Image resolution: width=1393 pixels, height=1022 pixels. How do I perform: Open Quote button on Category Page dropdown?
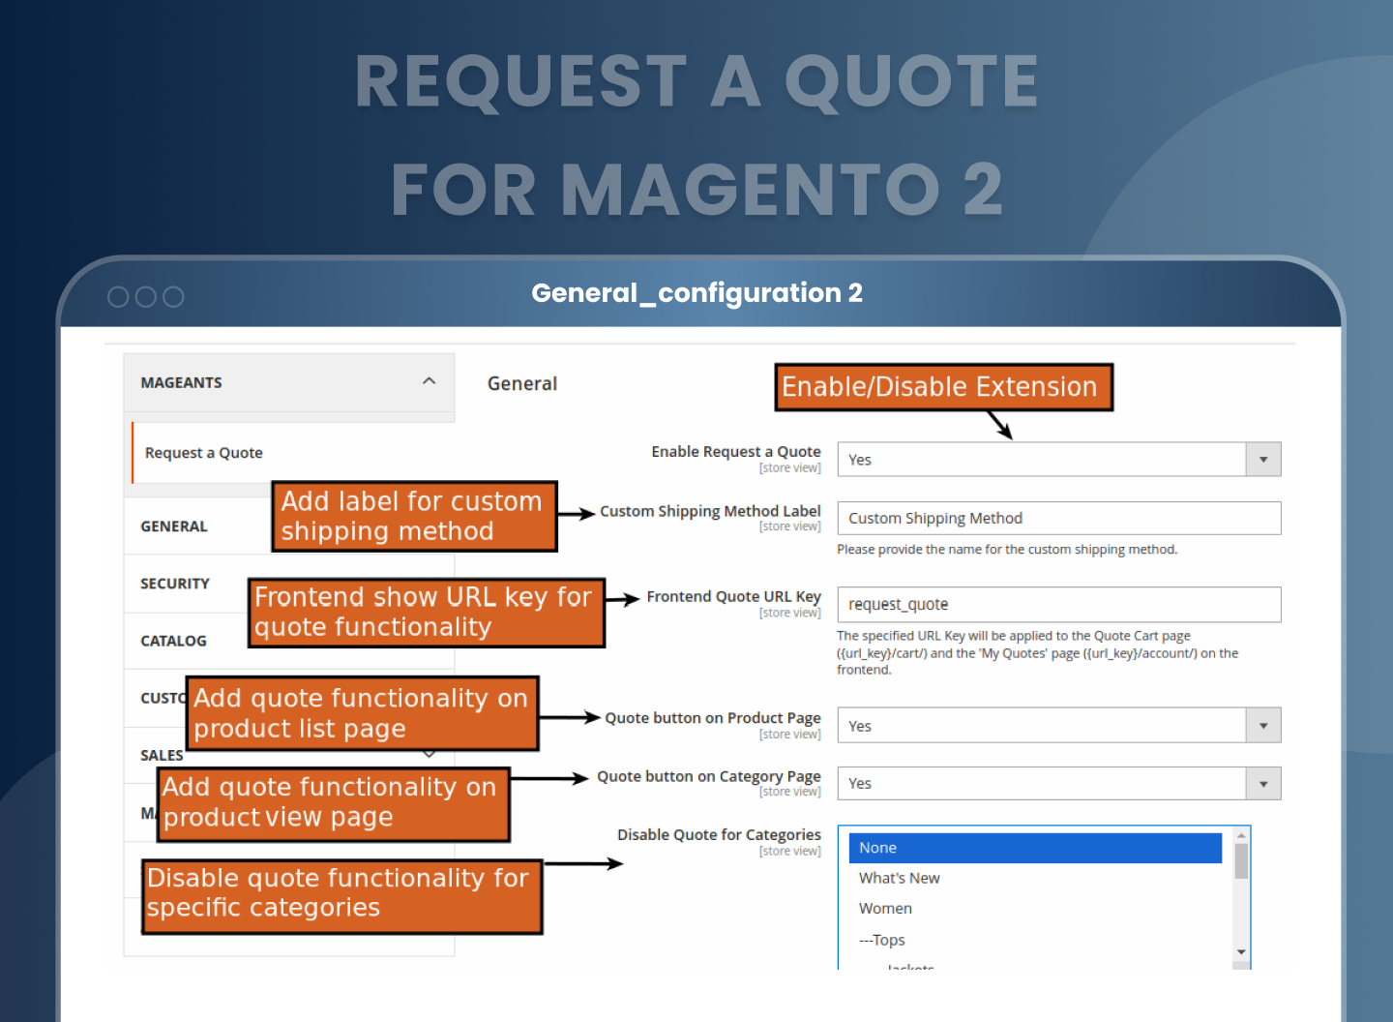(x=1058, y=784)
